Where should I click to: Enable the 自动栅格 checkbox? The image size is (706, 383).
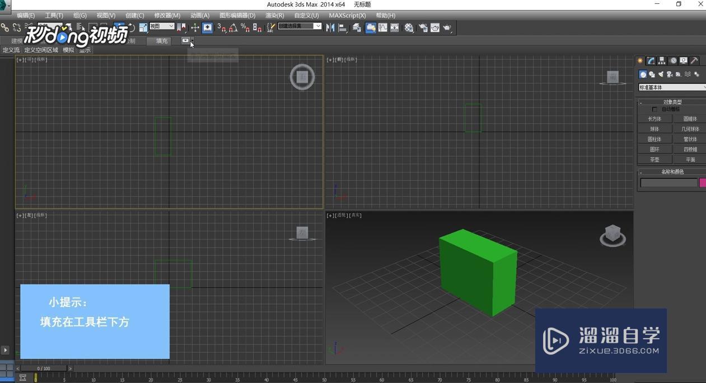(x=654, y=110)
